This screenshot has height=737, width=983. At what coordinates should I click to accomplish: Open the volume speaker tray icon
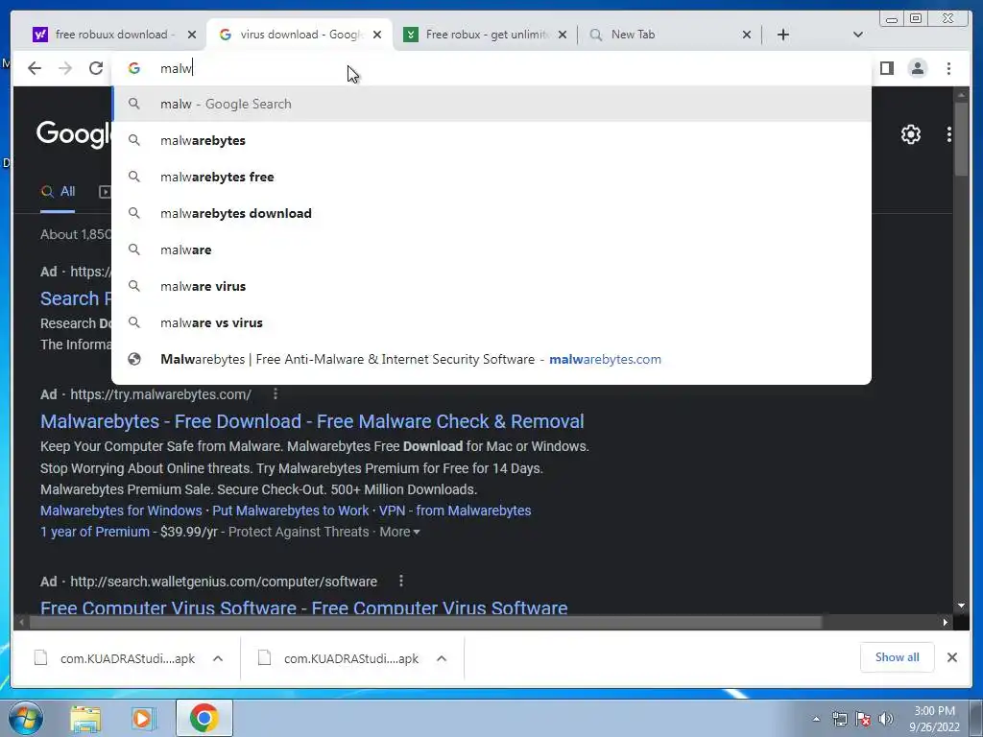coord(886,719)
